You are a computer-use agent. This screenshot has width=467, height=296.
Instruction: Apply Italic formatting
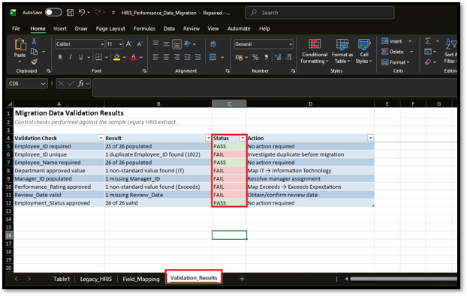(x=71, y=57)
